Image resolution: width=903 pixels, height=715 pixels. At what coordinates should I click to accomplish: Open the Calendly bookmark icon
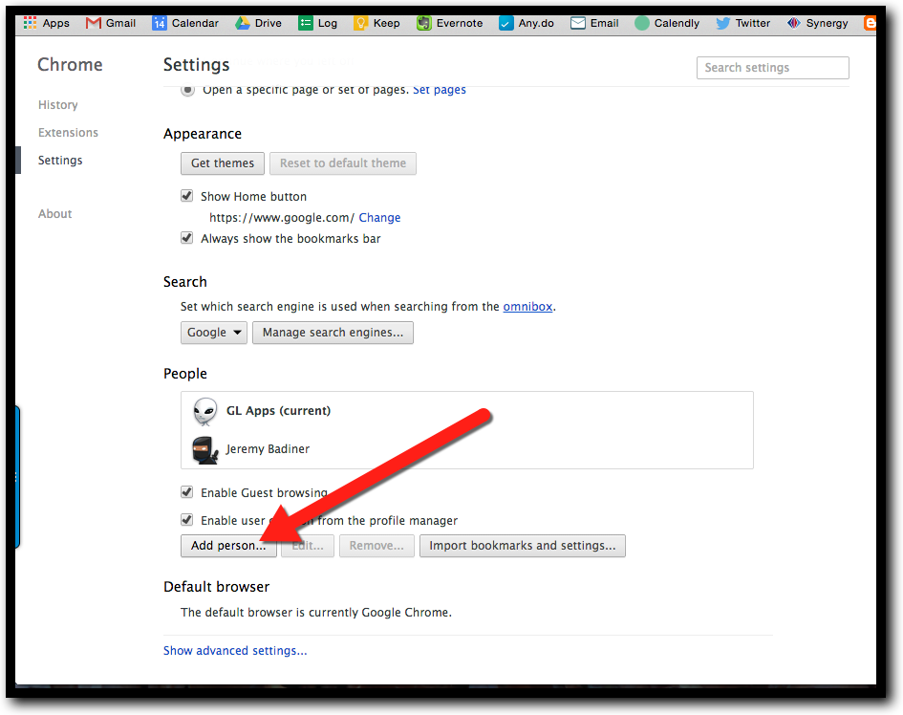point(641,23)
